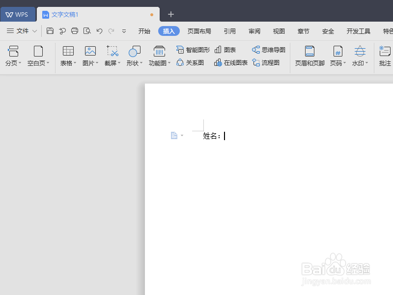Insert a 智能图形 smart graphic
Viewport: 393px width, 295px height.
tap(193, 50)
